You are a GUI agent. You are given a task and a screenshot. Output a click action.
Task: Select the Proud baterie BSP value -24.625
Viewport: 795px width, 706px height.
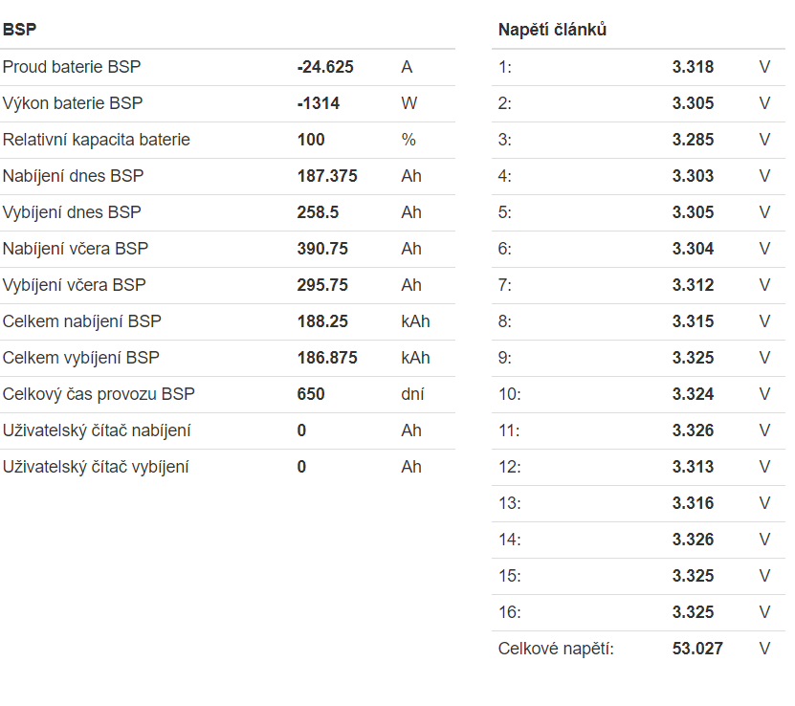(325, 67)
